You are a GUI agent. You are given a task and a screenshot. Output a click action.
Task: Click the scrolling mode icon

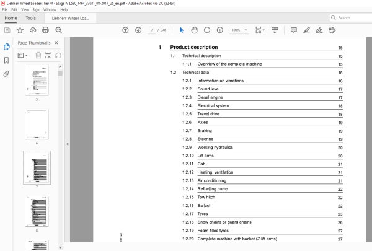click(x=275, y=30)
